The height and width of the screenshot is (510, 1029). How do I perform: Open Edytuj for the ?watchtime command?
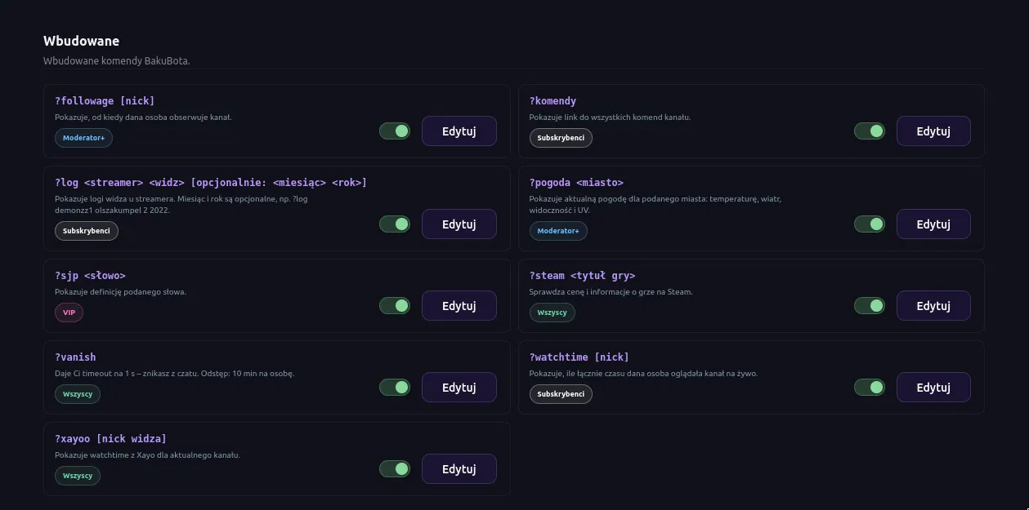[x=933, y=387]
